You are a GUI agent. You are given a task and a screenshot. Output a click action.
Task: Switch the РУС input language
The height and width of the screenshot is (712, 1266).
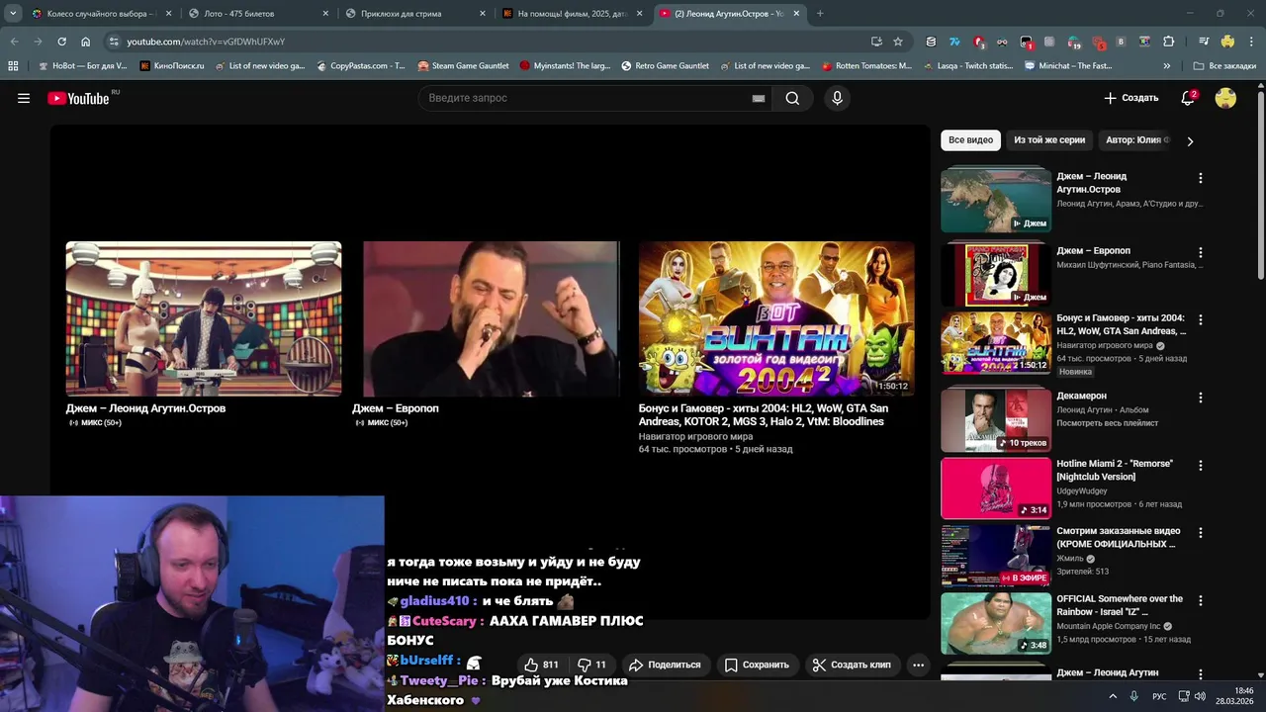1159,696
